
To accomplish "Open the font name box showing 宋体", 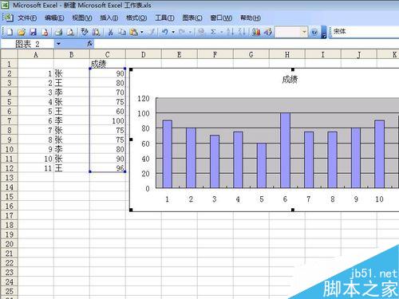I will pos(365,32).
